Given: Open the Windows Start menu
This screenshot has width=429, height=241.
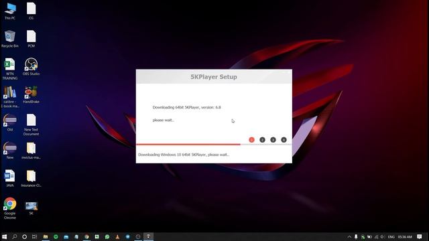Looking at the screenshot, I should pyautogui.click(x=5, y=236).
